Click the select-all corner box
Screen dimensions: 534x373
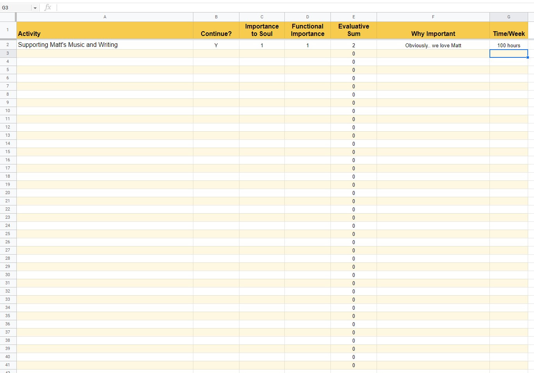pyautogui.click(x=7, y=17)
